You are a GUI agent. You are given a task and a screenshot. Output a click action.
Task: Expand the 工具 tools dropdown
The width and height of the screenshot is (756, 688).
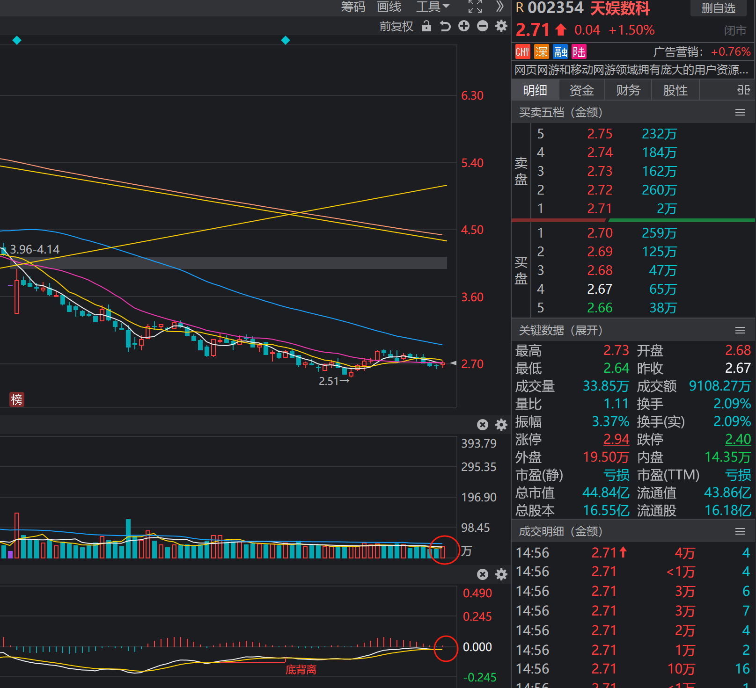433,7
